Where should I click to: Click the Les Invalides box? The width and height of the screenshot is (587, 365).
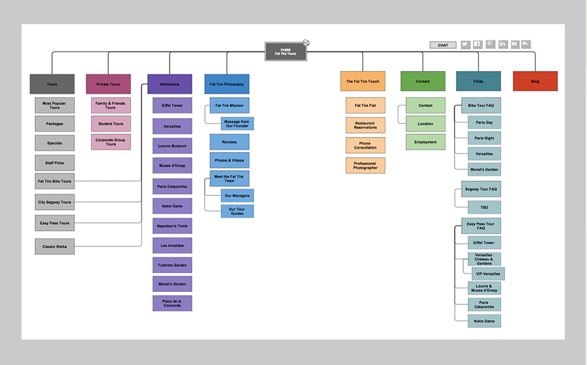click(x=172, y=245)
